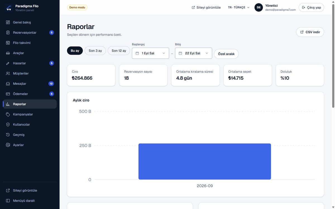Download the report with CSV indir

(310, 32)
